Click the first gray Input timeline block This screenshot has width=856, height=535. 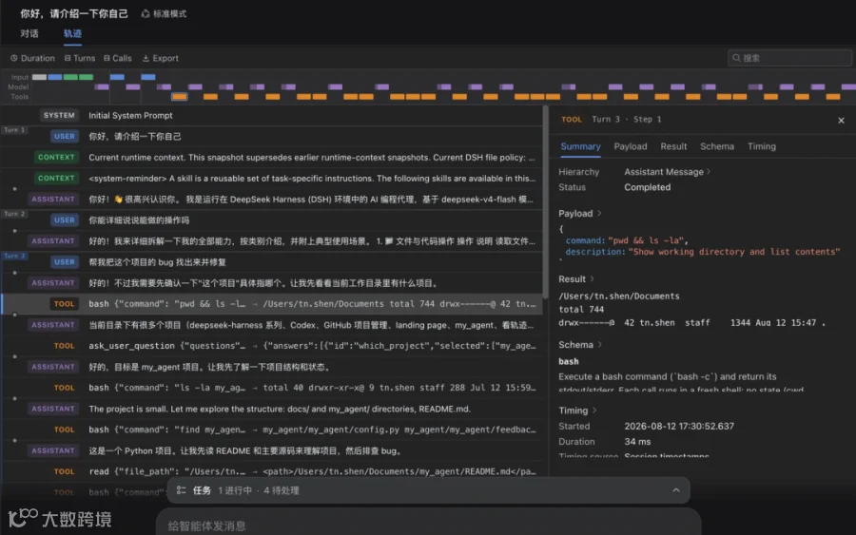pos(39,77)
